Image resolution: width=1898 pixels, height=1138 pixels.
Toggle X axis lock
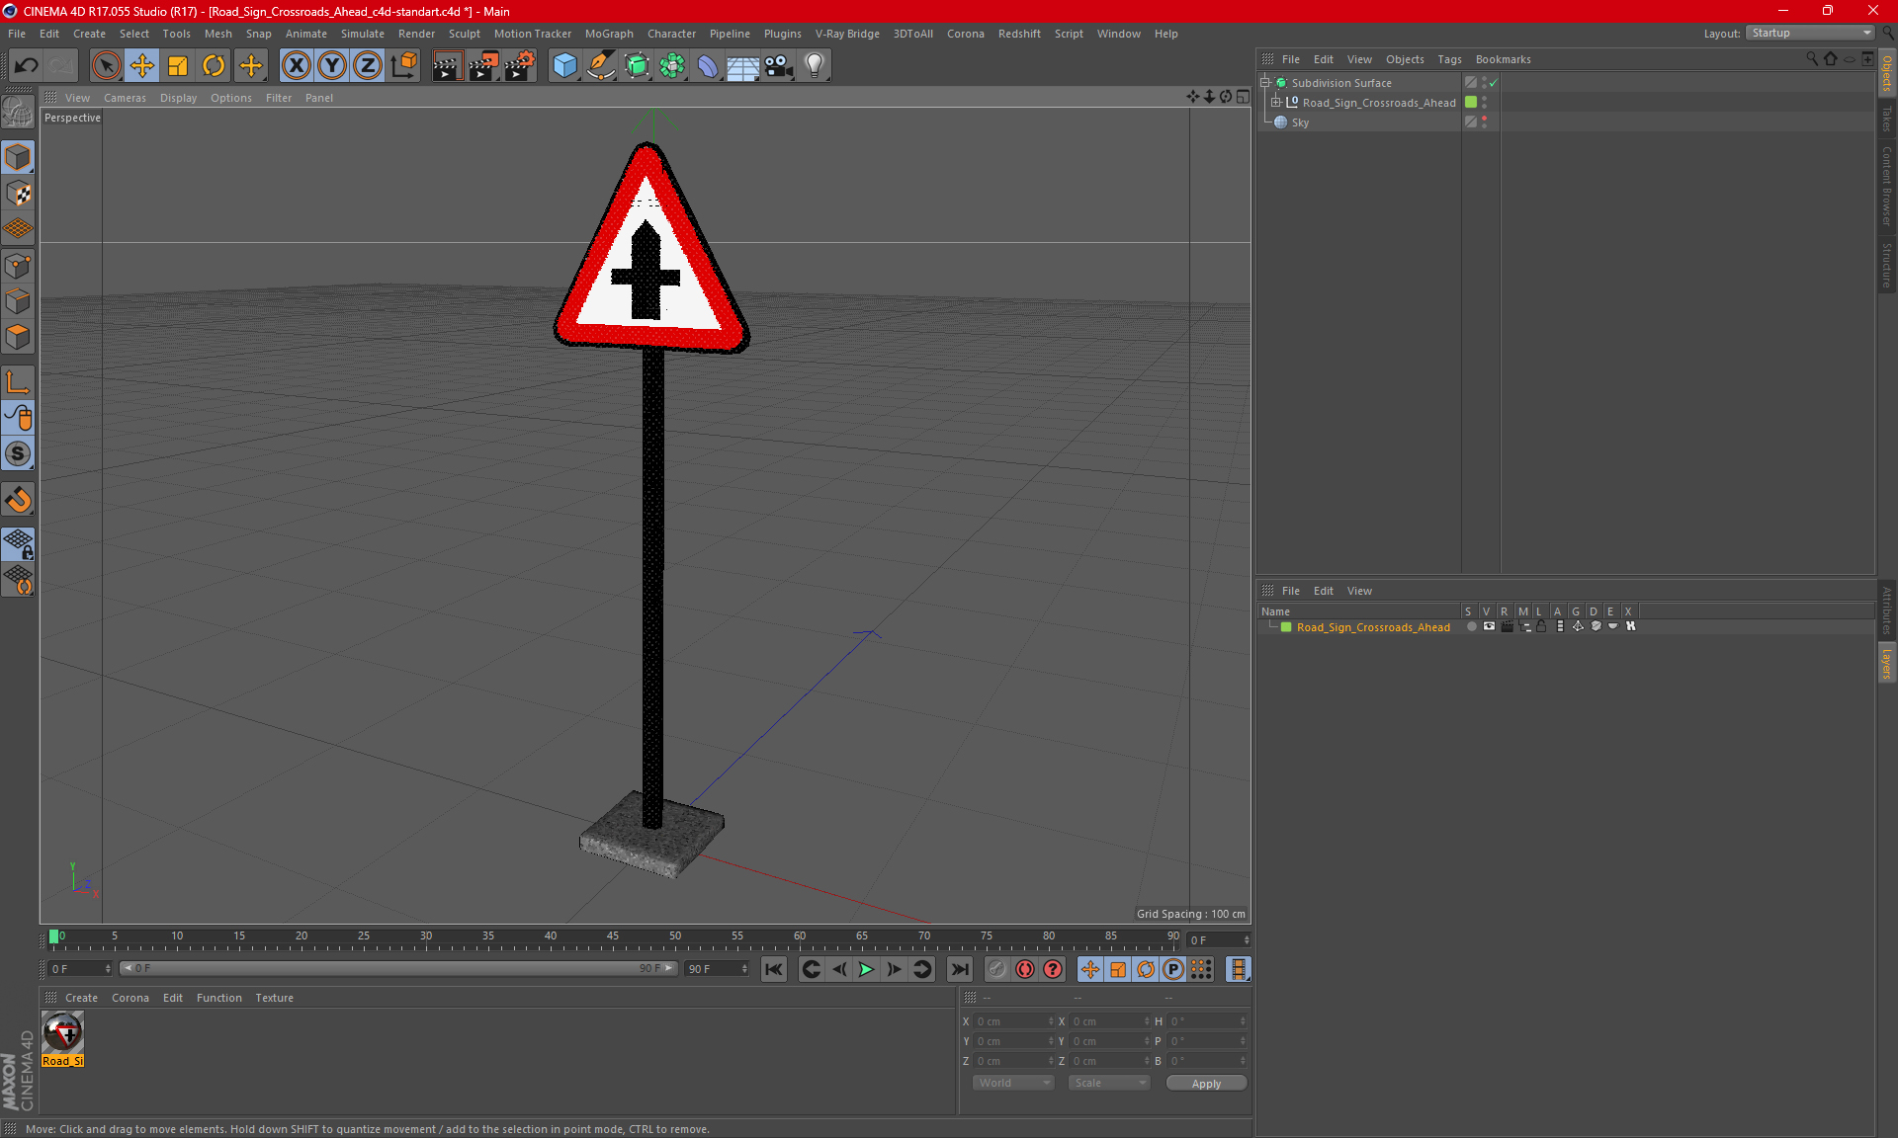click(296, 65)
